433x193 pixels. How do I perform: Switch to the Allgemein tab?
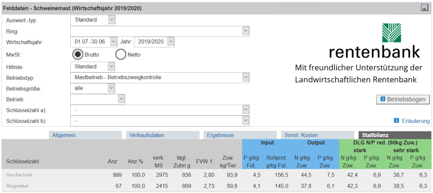tap(85, 135)
